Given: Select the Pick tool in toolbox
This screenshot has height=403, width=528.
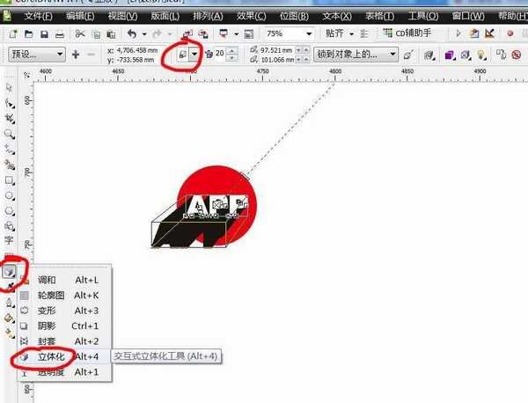Looking at the screenshot, I should 10,87.
